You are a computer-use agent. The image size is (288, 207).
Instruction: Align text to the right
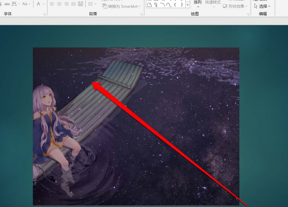[66, 4]
